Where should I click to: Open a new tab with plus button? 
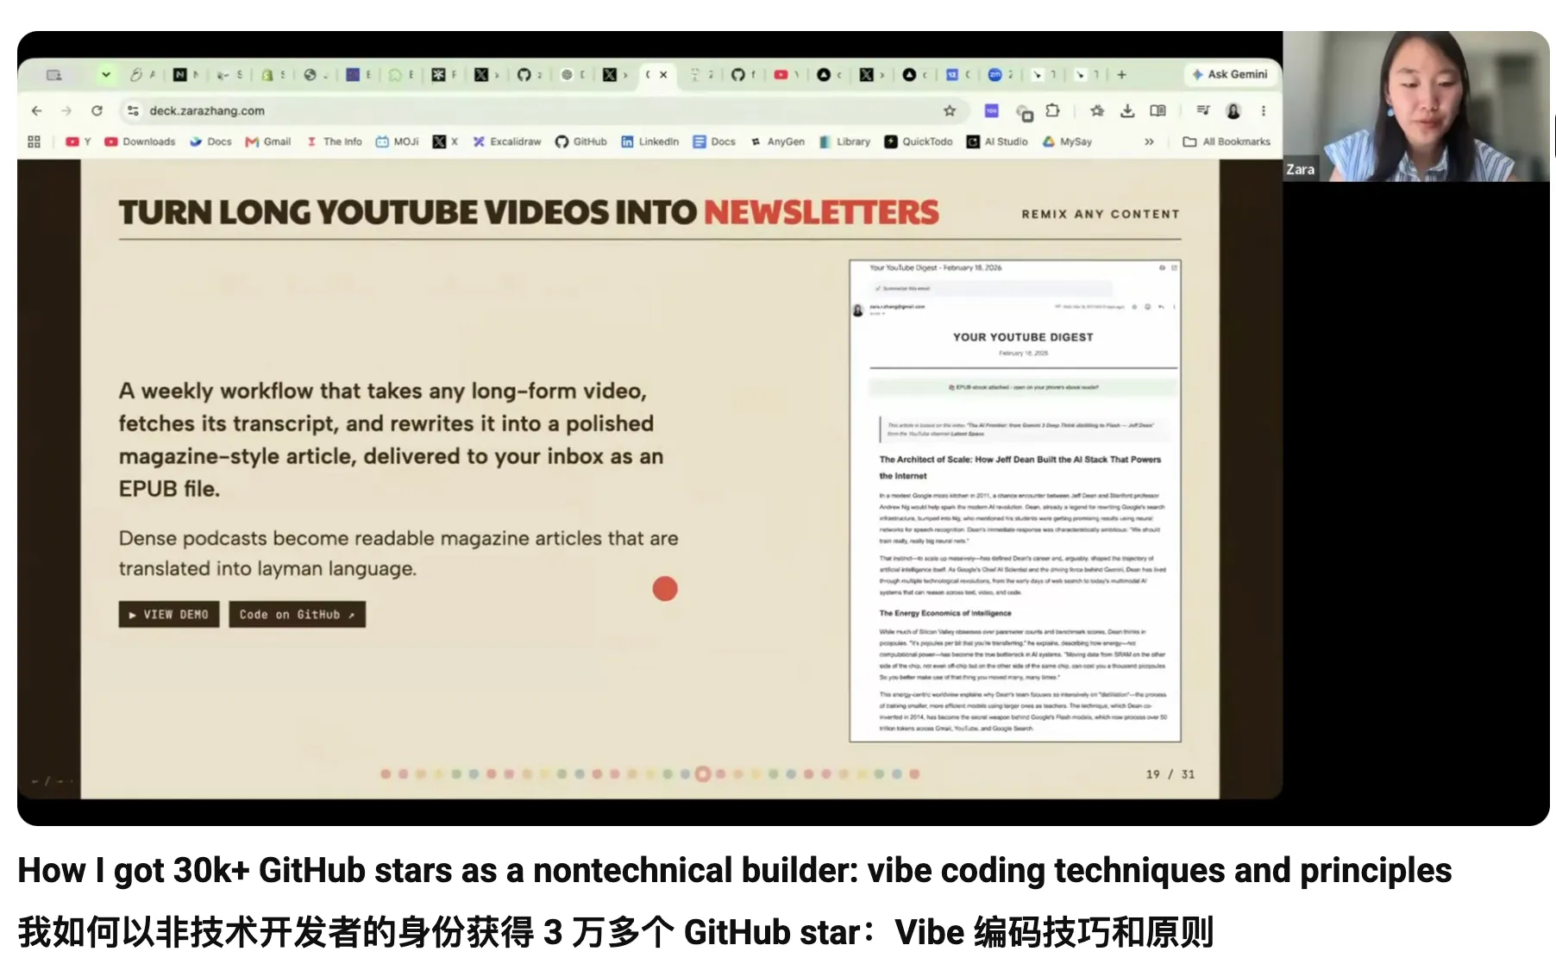[1121, 75]
